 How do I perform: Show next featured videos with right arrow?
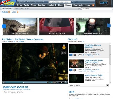[109, 26]
